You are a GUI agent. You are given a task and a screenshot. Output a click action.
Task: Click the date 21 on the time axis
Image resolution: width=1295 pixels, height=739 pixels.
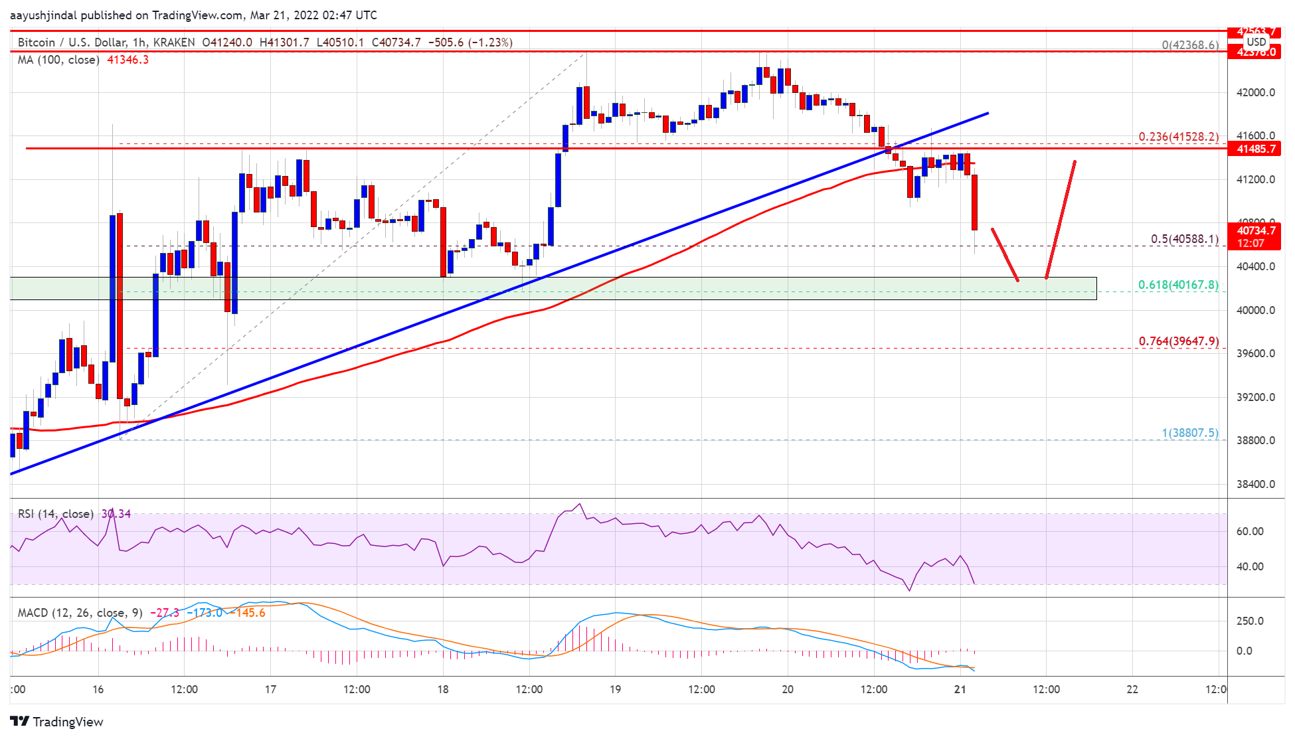(x=960, y=689)
